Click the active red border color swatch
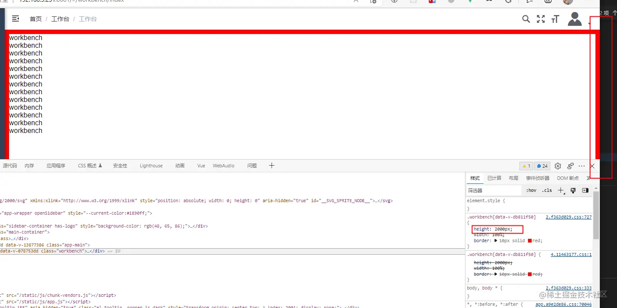Viewport: 617px width, 308px height. 530,241
